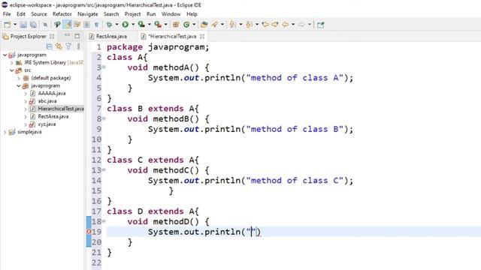Click the Last Edit Location icon

[265, 25]
